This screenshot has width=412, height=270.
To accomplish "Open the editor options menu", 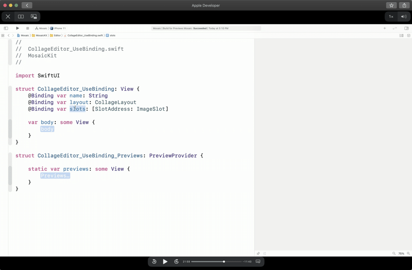I will (401, 35).
